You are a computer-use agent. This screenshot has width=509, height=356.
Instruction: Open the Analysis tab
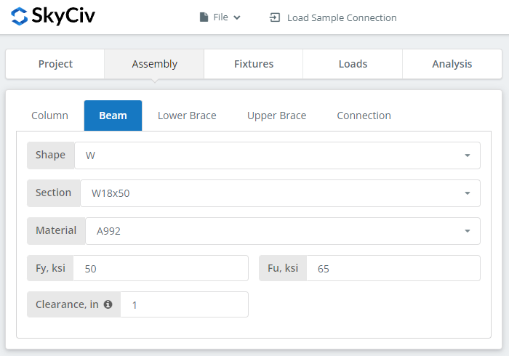click(452, 64)
